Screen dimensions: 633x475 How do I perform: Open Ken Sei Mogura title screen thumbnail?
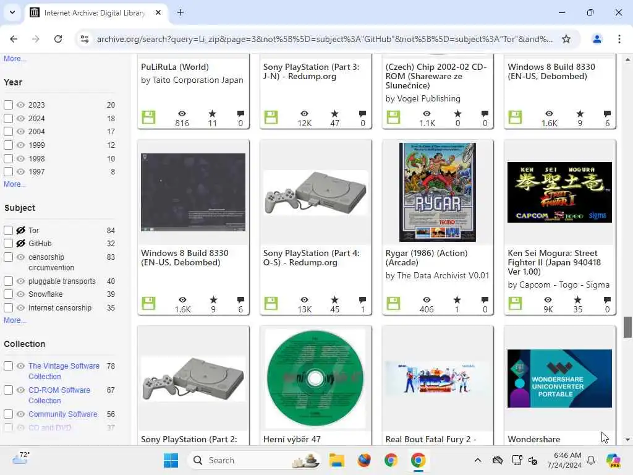pos(559,192)
